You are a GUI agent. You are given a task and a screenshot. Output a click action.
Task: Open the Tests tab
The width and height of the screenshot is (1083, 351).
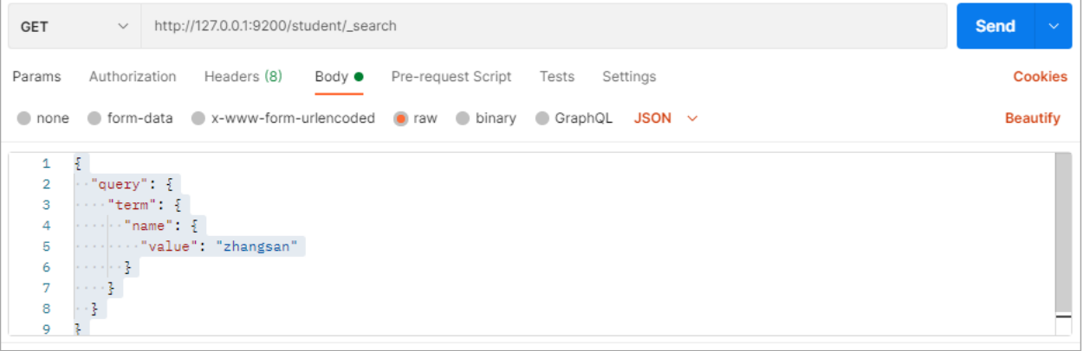(557, 77)
